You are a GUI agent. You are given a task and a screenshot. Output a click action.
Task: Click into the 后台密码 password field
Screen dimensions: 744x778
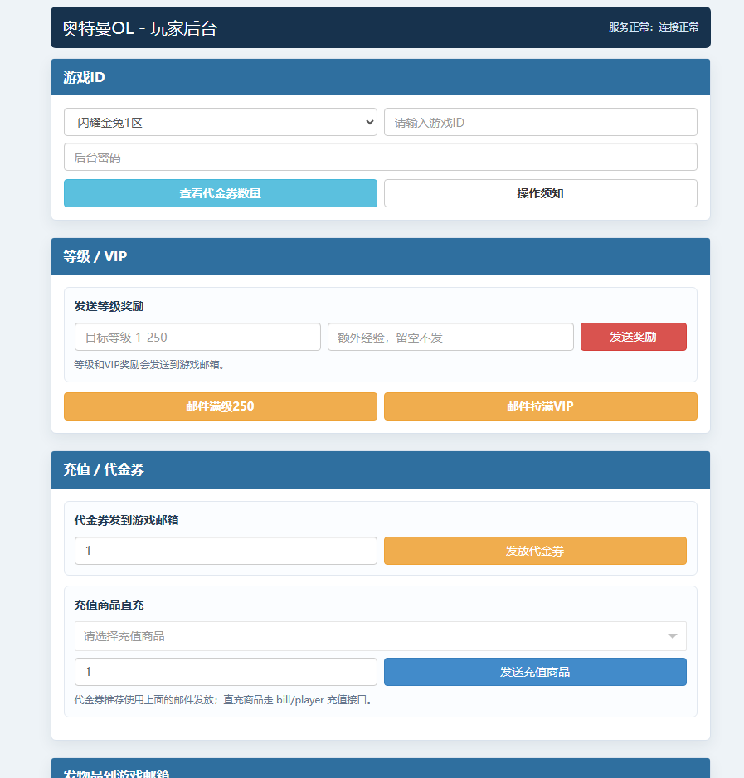381,158
